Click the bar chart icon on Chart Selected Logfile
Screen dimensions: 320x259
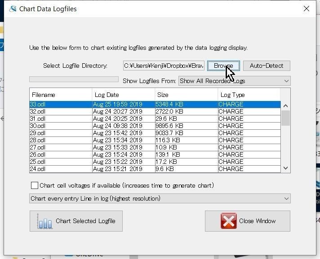tap(44, 221)
